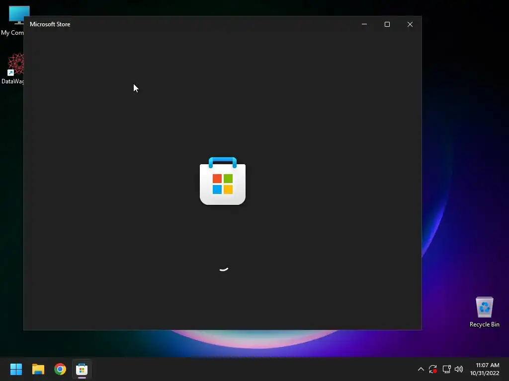Close the Microsoft Store window
This screenshot has width=509, height=381.
(410, 24)
